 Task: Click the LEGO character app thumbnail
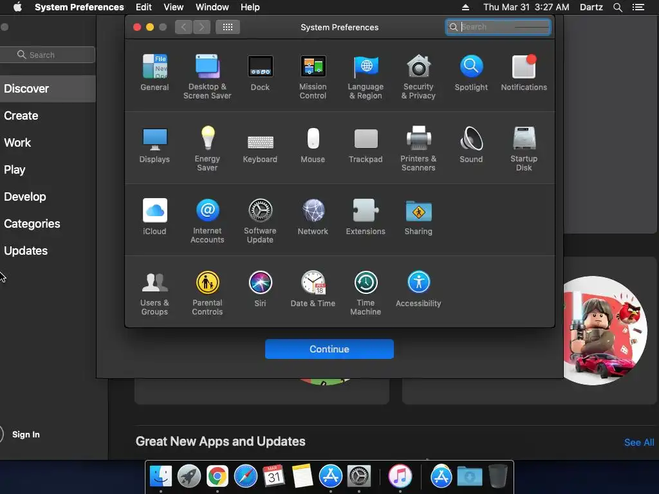point(604,331)
